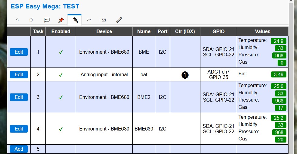Open the Config gear tab icon
Viewport: 297px width, 154px height.
[31, 20]
